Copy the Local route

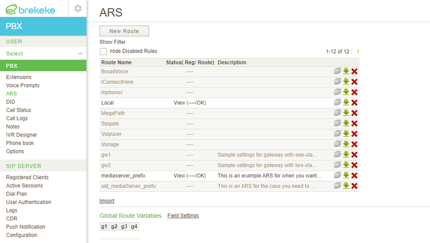(x=338, y=102)
